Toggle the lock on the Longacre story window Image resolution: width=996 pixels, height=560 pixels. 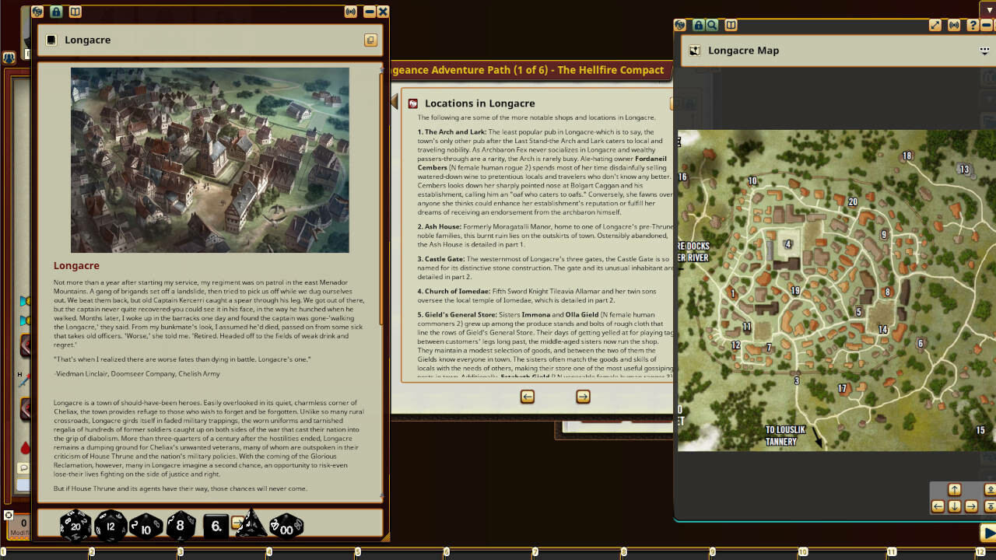point(55,12)
